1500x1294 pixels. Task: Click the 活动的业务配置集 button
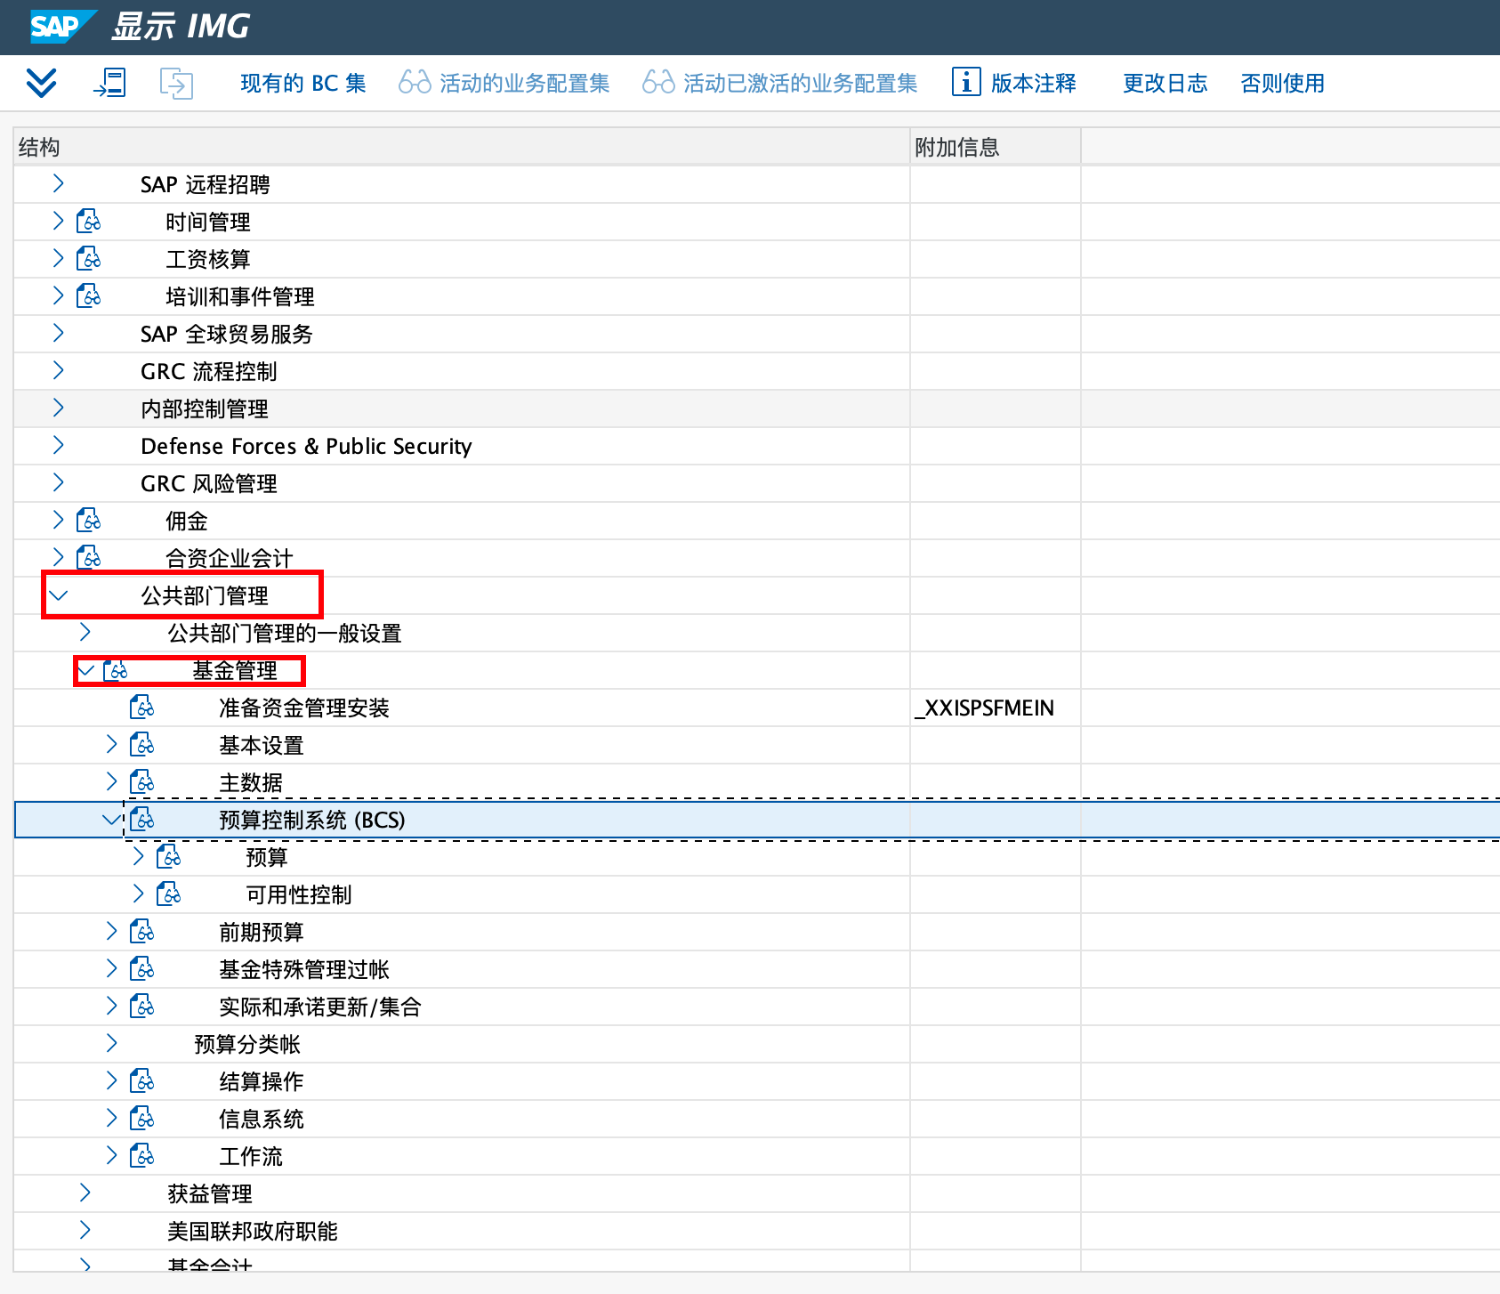coord(504,83)
